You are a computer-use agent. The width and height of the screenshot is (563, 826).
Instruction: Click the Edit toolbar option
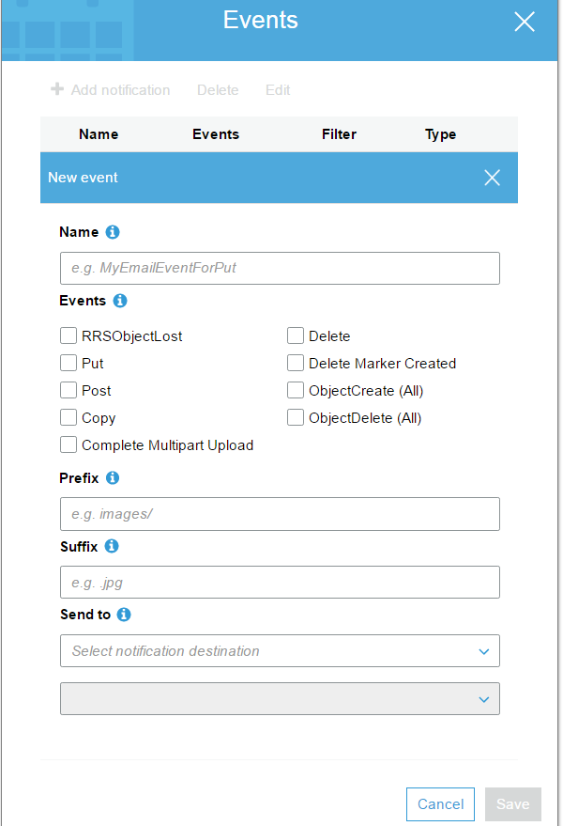[278, 90]
